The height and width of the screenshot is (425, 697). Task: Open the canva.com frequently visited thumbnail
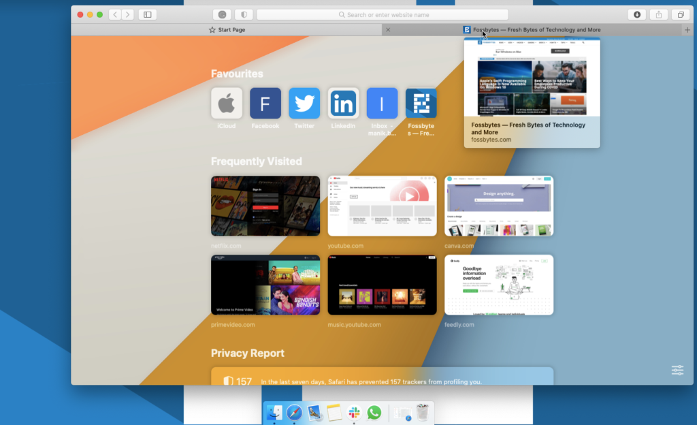coord(499,206)
